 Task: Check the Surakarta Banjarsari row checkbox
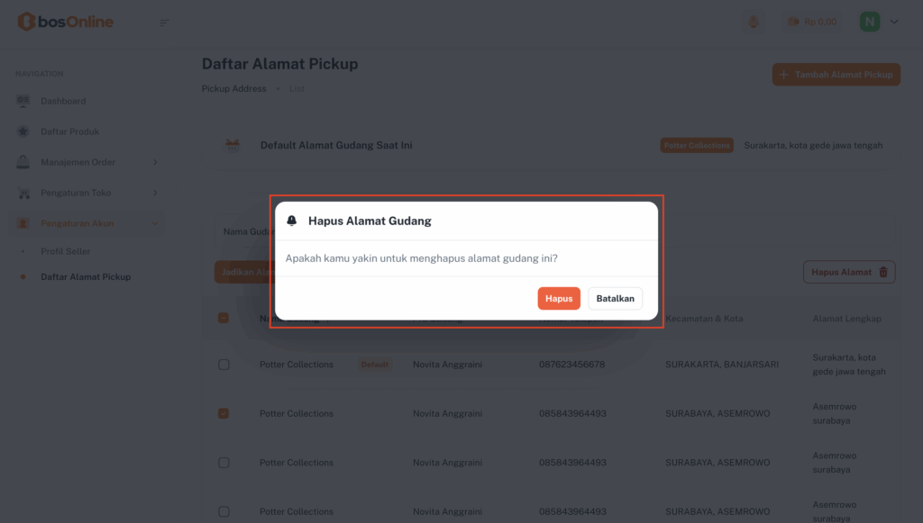coord(224,365)
